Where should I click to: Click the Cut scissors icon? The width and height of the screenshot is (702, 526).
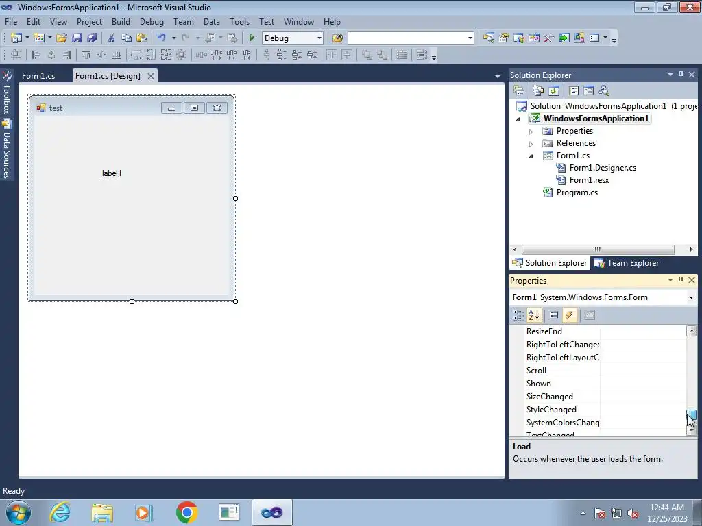[112, 38]
